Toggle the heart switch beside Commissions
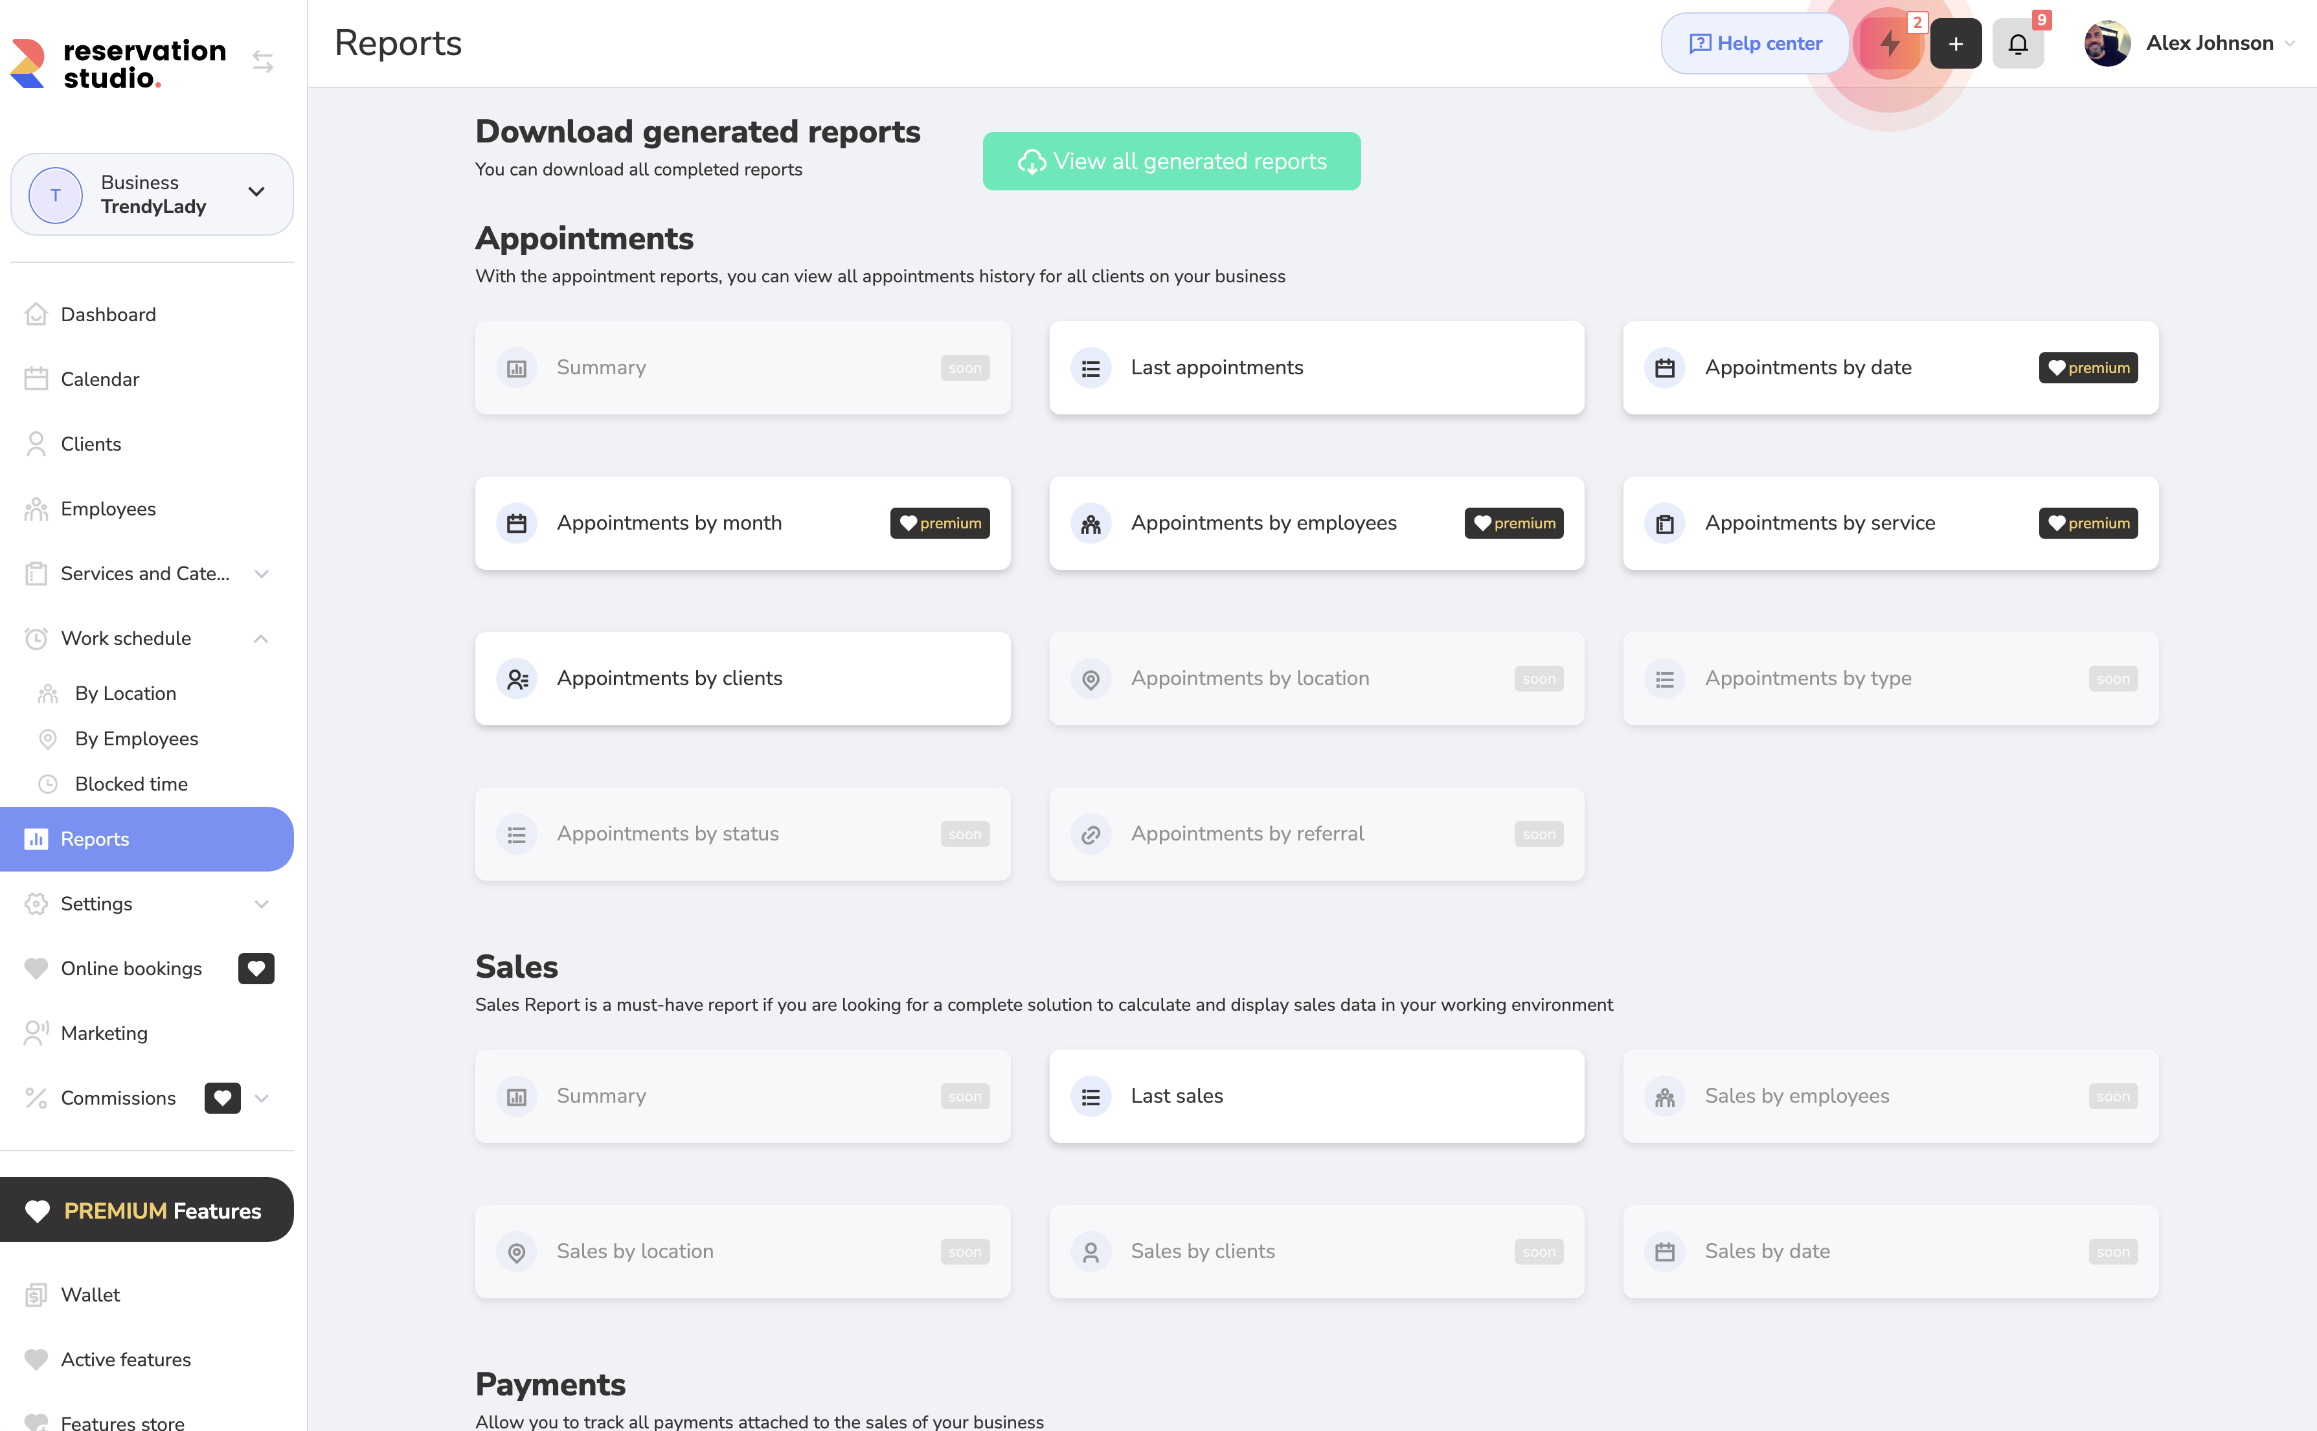The width and height of the screenshot is (2317, 1431). coord(222,1098)
